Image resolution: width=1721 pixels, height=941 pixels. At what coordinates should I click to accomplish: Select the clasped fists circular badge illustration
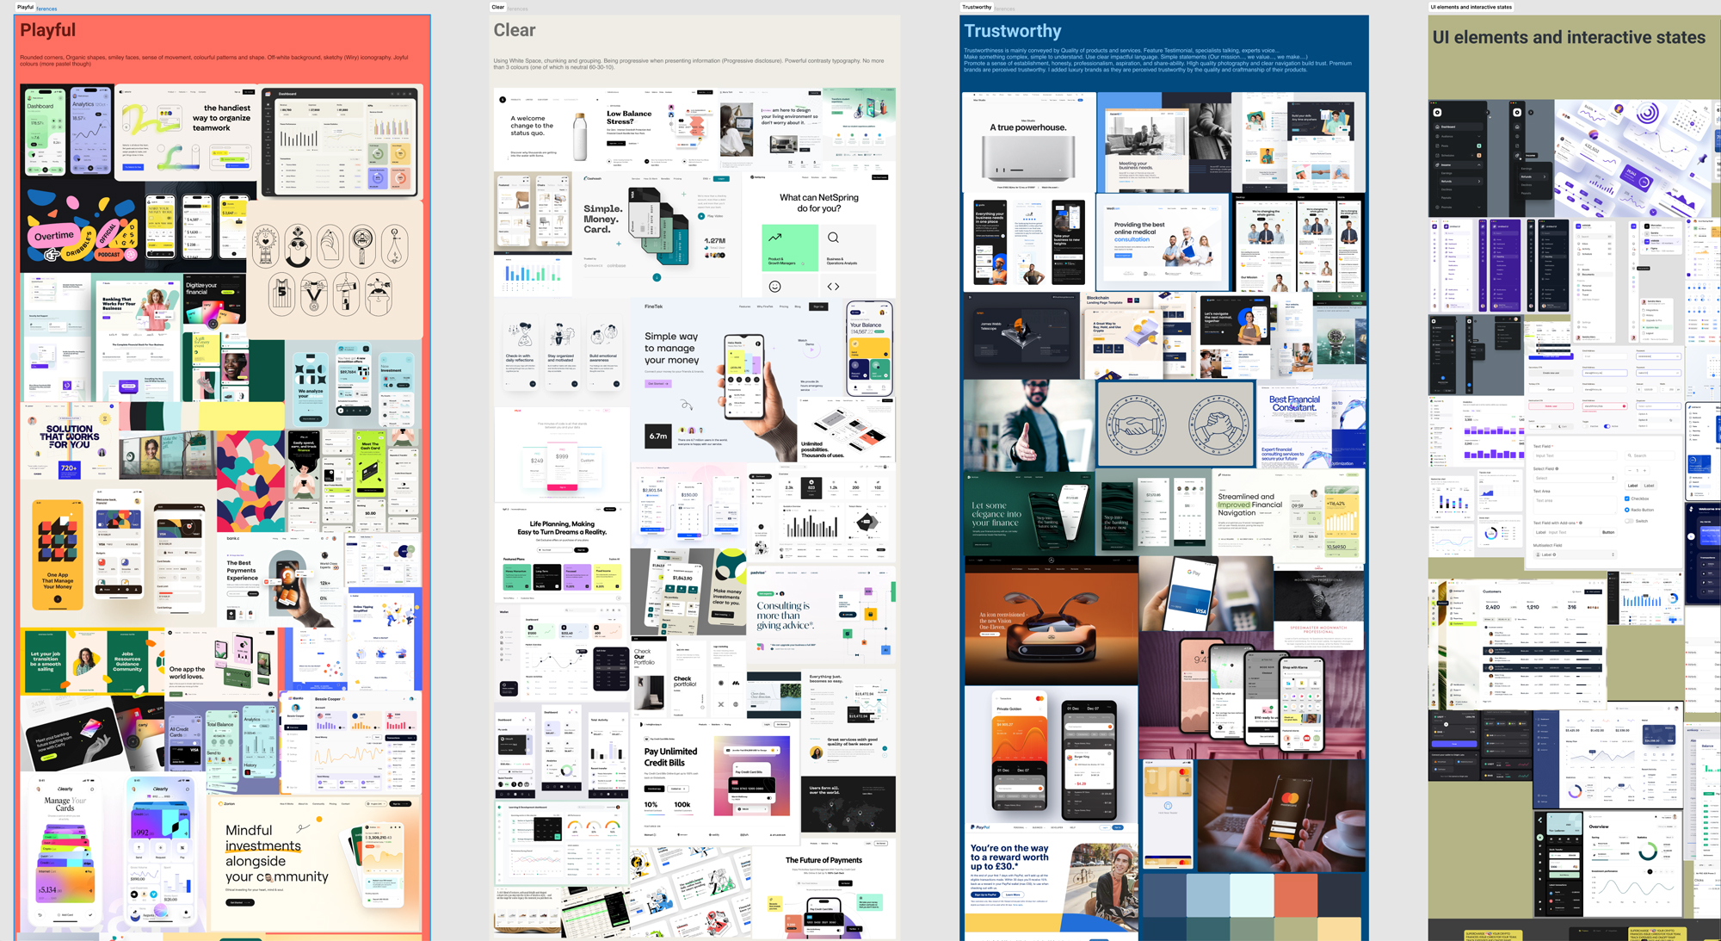[x=1219, y=424]
